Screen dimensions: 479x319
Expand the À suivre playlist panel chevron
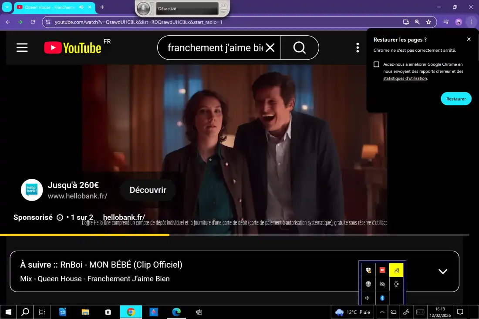coord(442,271)
